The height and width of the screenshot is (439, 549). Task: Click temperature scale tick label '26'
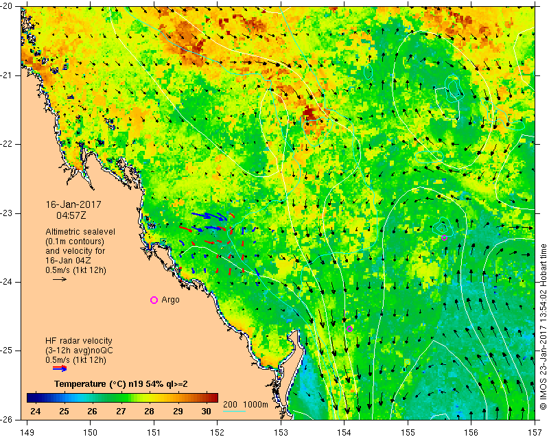tap(92, 411)
